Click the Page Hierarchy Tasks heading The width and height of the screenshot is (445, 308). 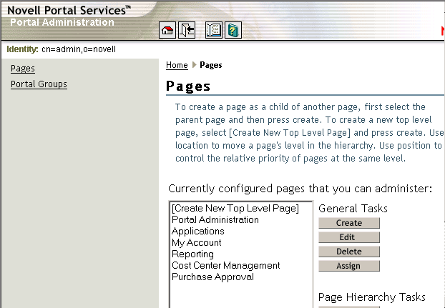[x=372, y=297]
